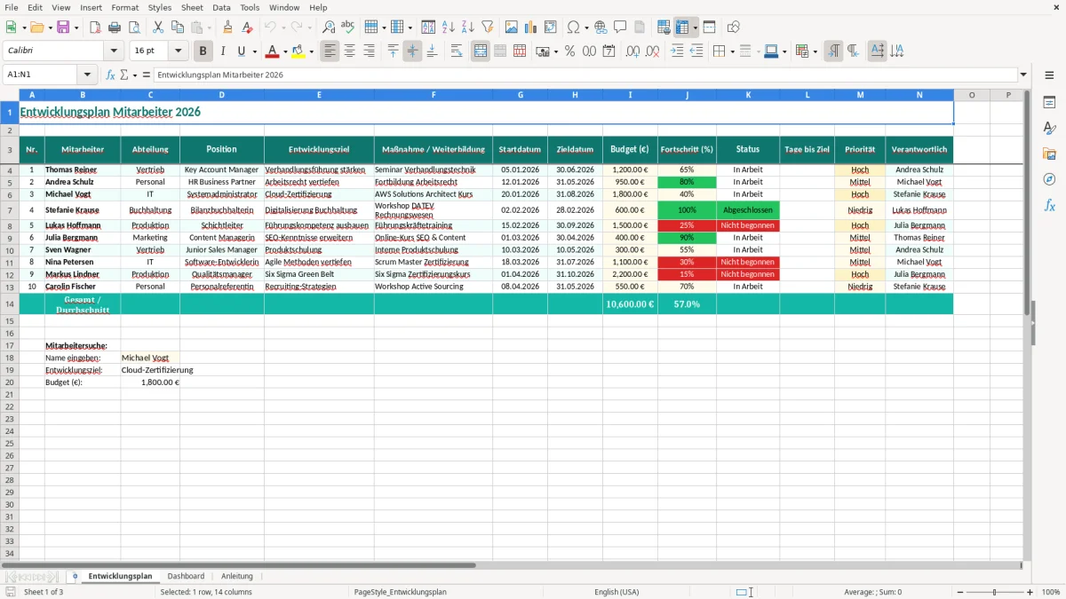Apply the yellow background color swatch
The width and height of the screenshot is (1066, 599).
298,51
